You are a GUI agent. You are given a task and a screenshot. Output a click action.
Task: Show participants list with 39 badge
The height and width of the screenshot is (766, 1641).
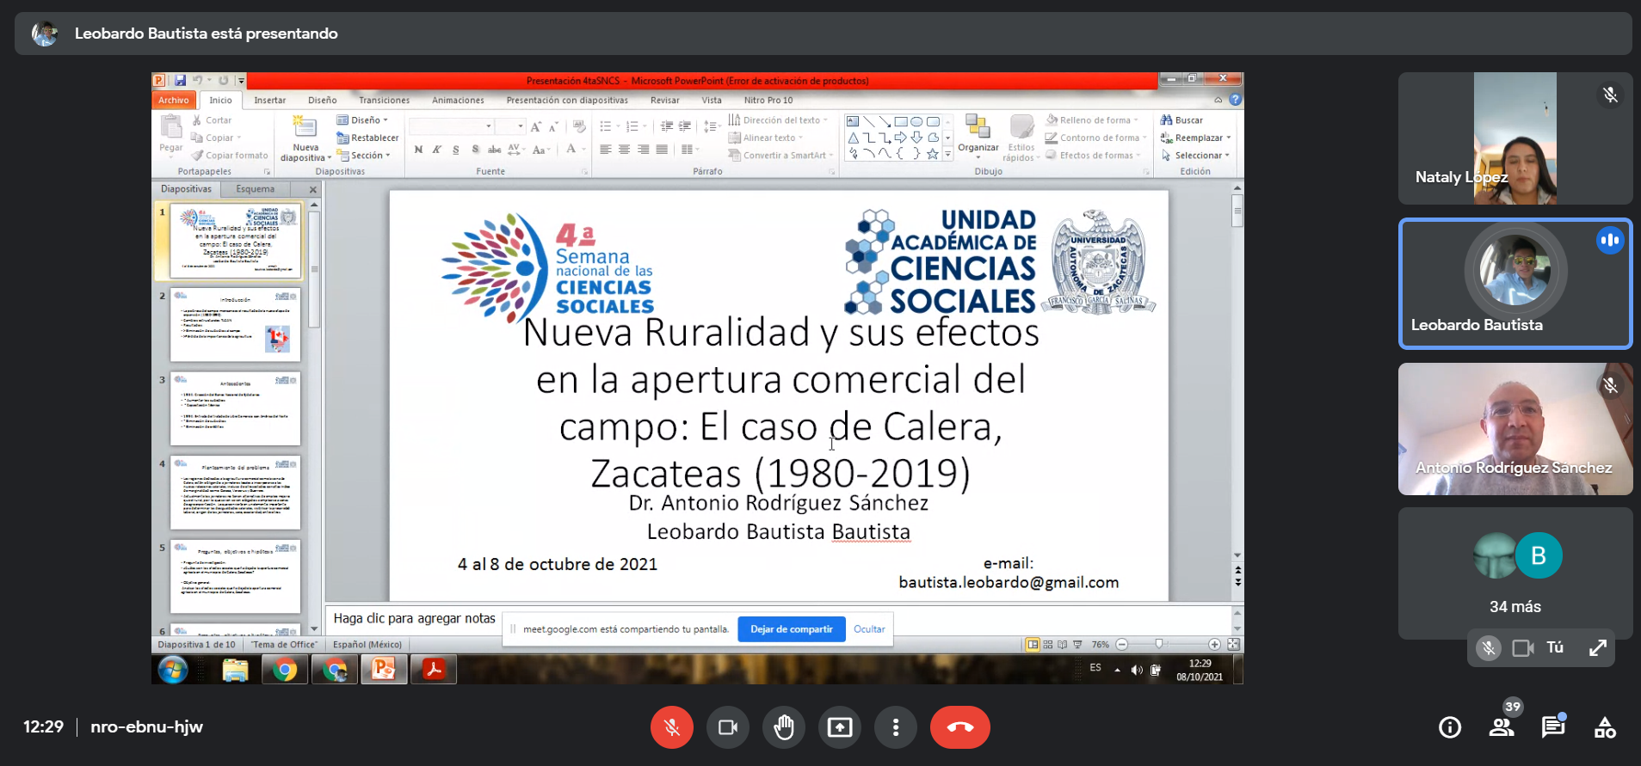click(x=1502, y=727)
